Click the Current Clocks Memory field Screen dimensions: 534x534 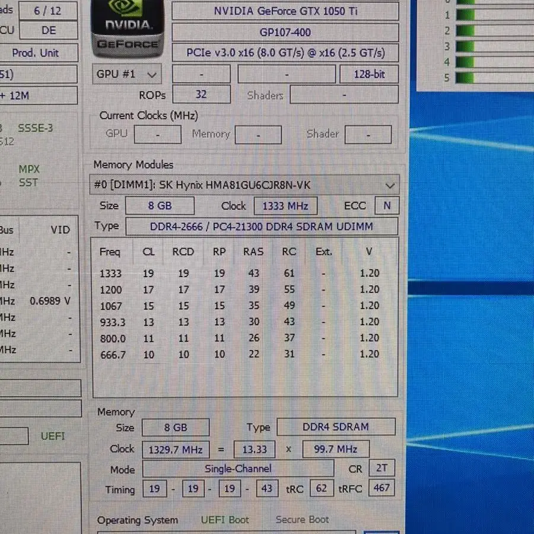(x=258, y=135)
